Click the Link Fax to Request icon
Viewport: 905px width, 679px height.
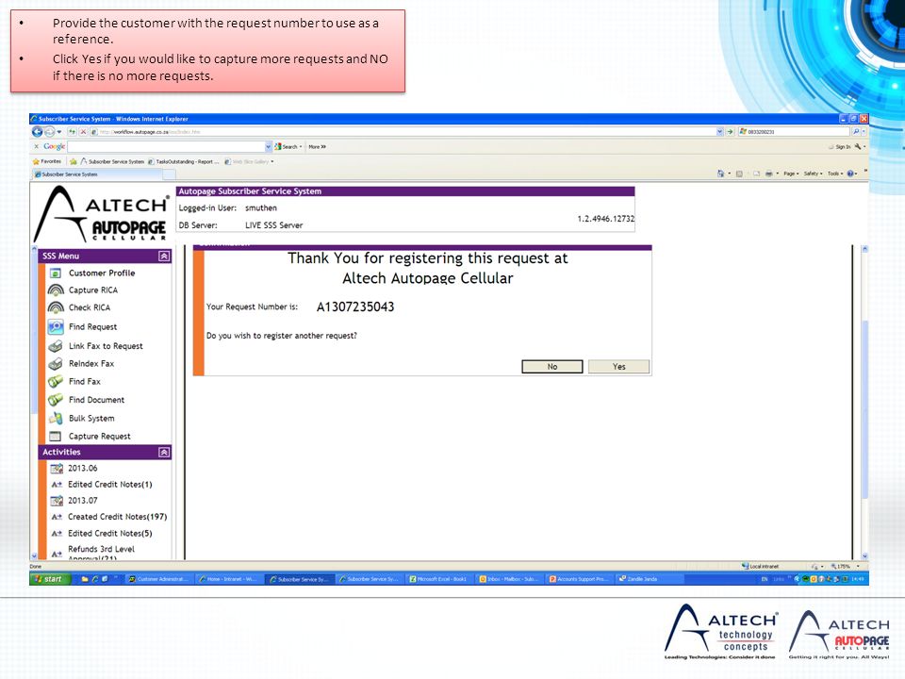(x=56, y=346)
